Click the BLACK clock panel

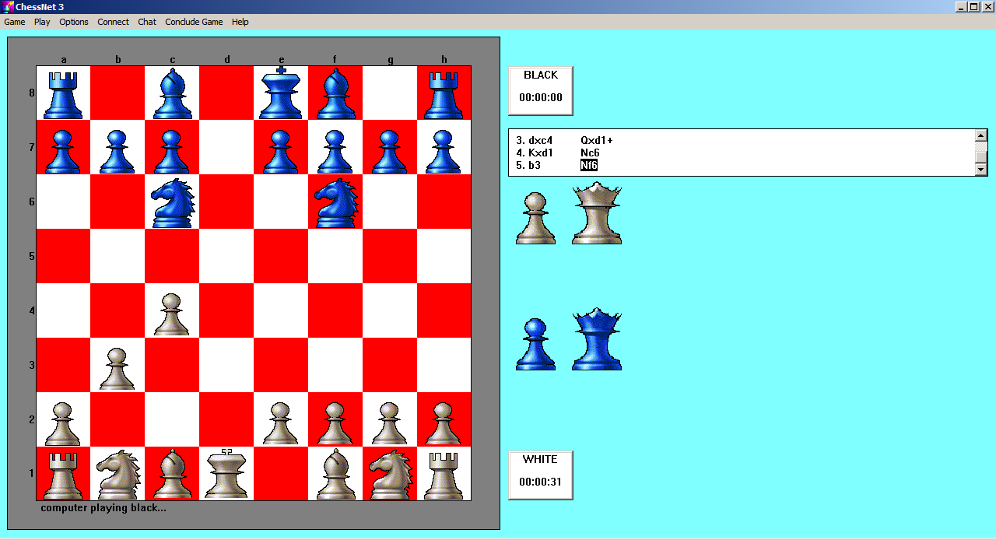pyautogui.click(x=541, y=90)
